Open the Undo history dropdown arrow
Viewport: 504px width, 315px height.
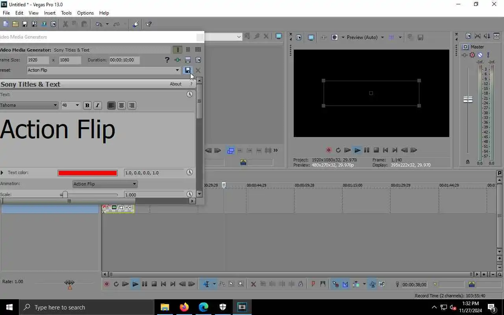click(x=107, y=24)
